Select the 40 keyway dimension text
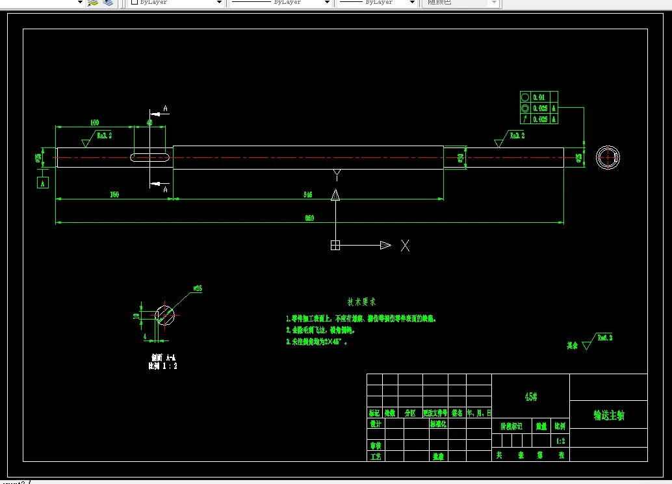 [149, 123]
